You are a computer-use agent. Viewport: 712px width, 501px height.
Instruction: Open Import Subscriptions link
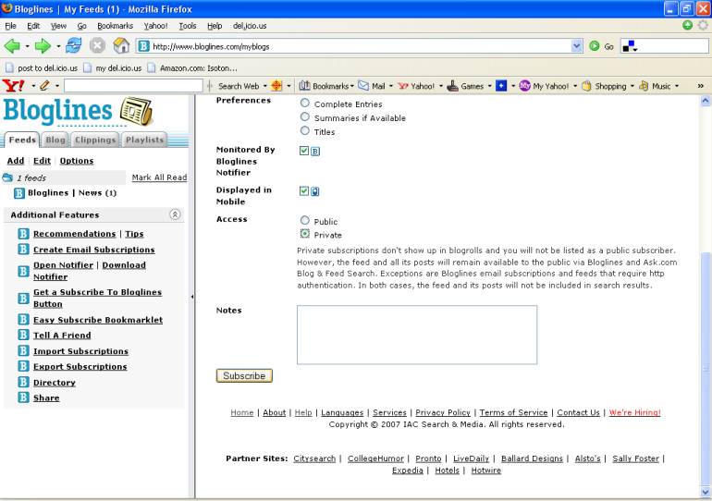(x=80, y=351)
